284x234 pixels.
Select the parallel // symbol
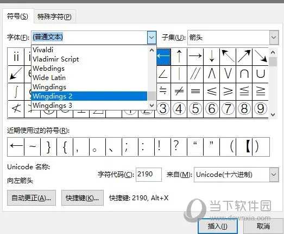(x=195, y=74)
